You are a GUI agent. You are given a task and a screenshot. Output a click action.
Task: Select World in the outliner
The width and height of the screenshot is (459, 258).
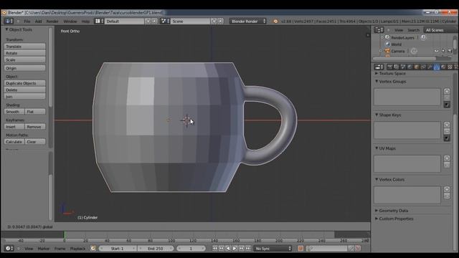pyautogui.click(x=396, y=44)
